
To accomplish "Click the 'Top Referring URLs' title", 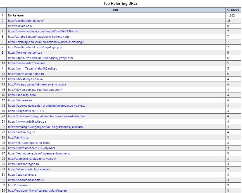I will click(120, 4).
